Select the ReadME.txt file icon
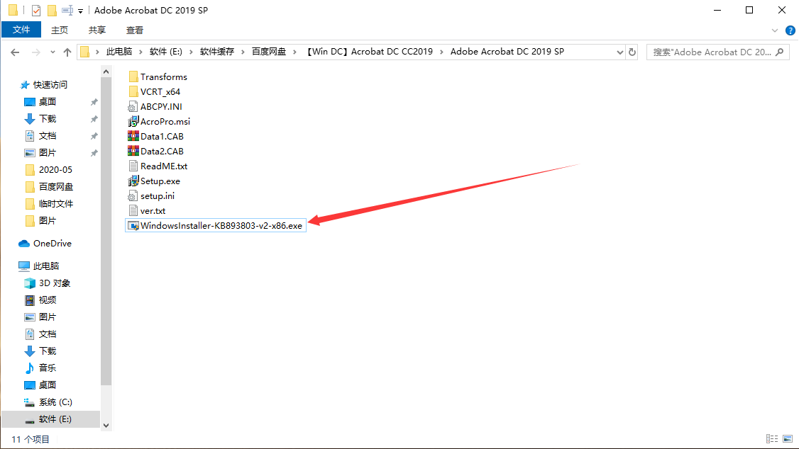Image resolution: width=799 pixels, height=449 pixels. pos(133,166)
